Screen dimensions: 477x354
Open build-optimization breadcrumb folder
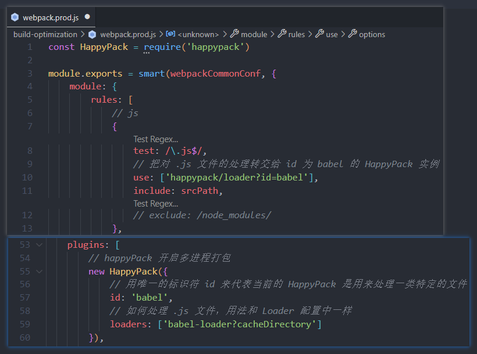[x=45, y=34]
